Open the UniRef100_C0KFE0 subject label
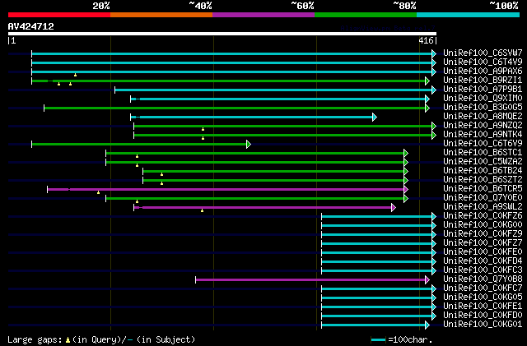The image size is (527, 346). [x=483, y=252]
